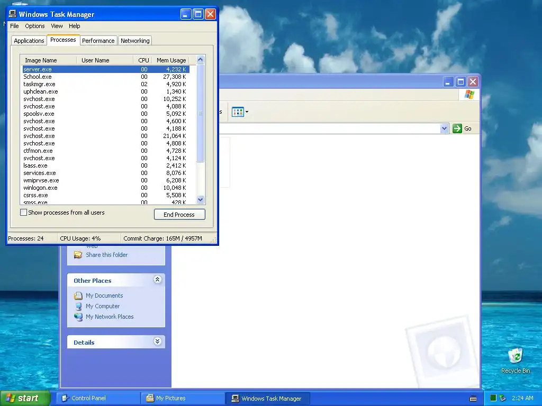
Task: Open the Start menu
Action: pos(25,398)
